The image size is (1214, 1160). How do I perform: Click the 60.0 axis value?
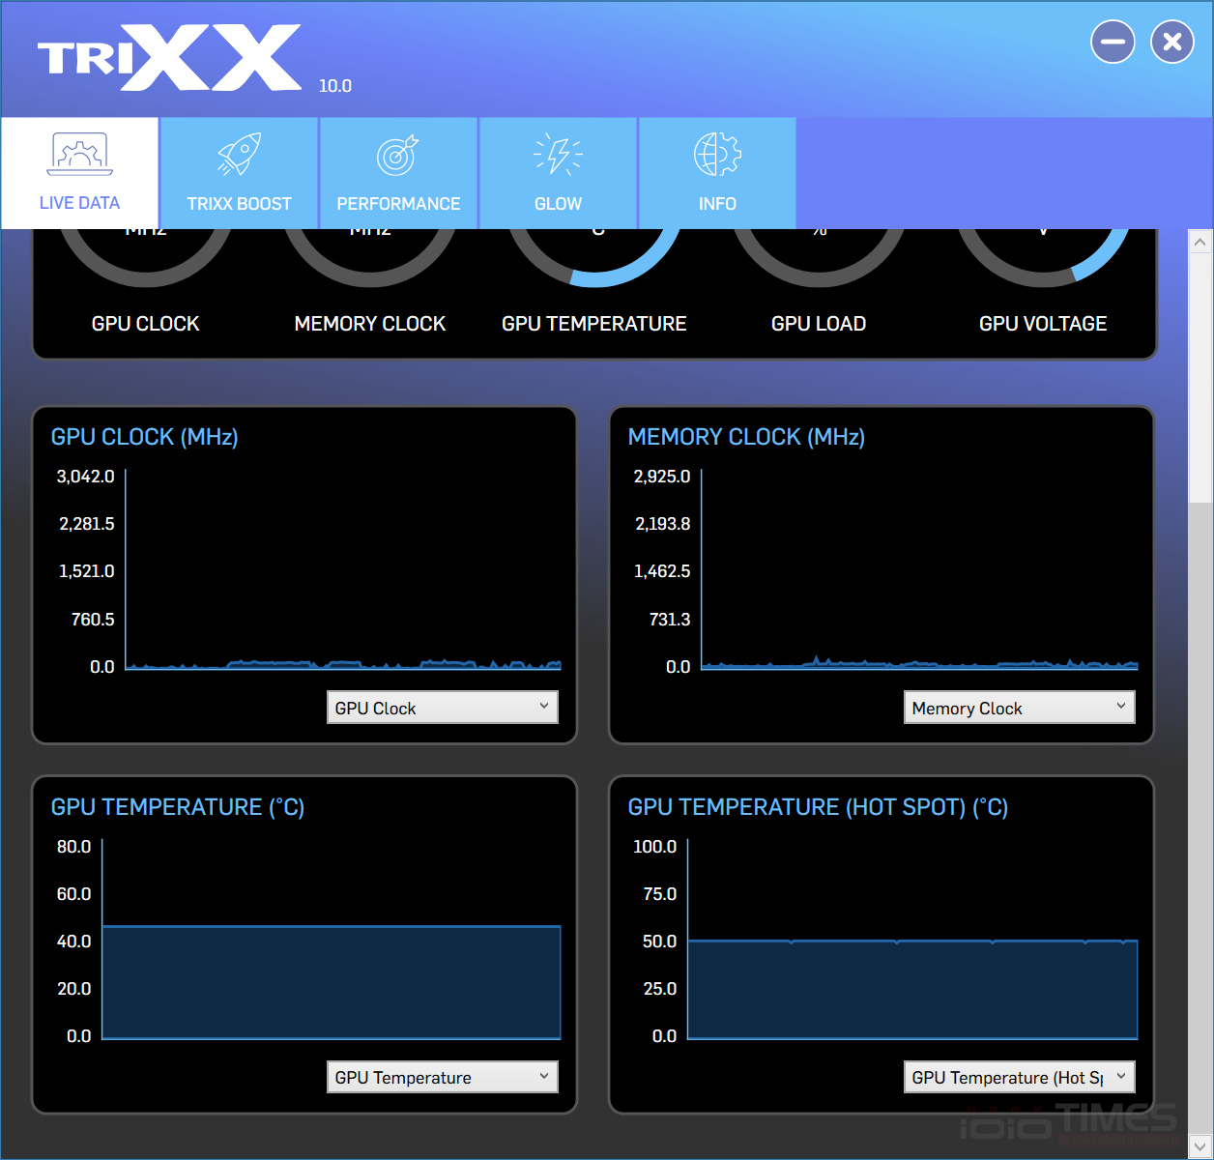coord(74,894)
